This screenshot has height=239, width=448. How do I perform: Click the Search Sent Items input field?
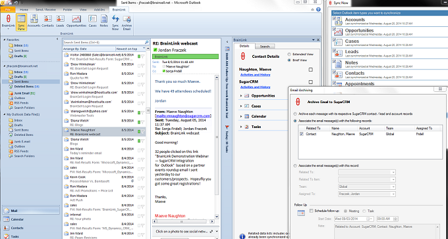(103, 42)
